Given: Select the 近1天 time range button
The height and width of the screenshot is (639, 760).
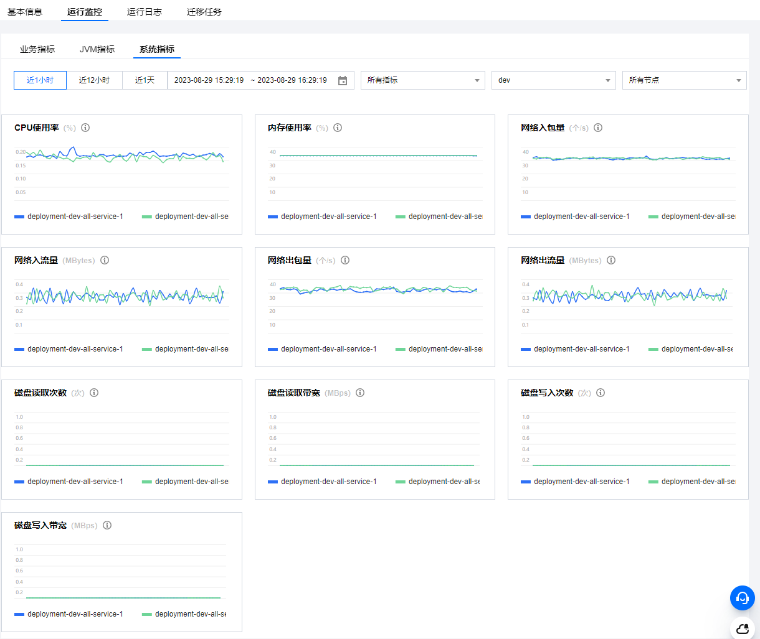Looking at the screenshot, I should [145, 80].
